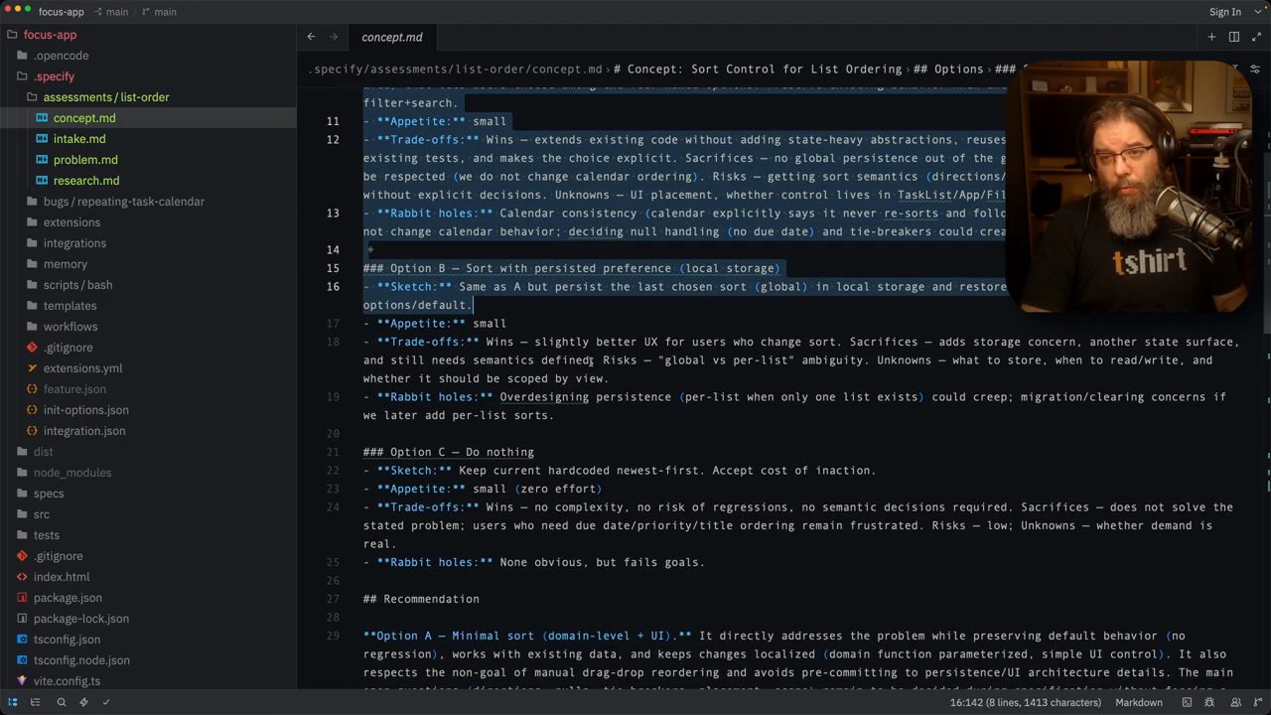Select extensions.yml in the file tree
This screenshot has height=715, width=1271.
149,368
